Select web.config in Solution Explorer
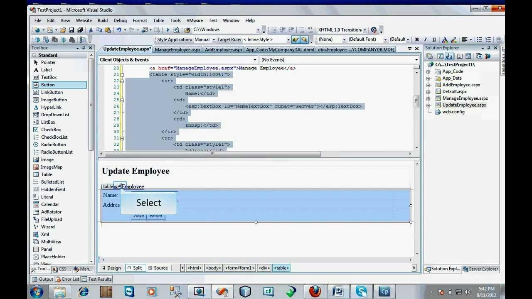 tap(453, 112)
